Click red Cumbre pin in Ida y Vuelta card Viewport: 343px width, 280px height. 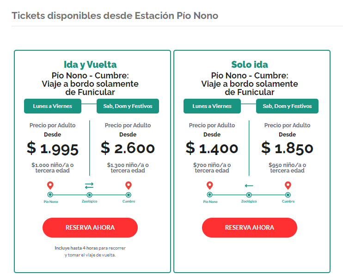129,185
